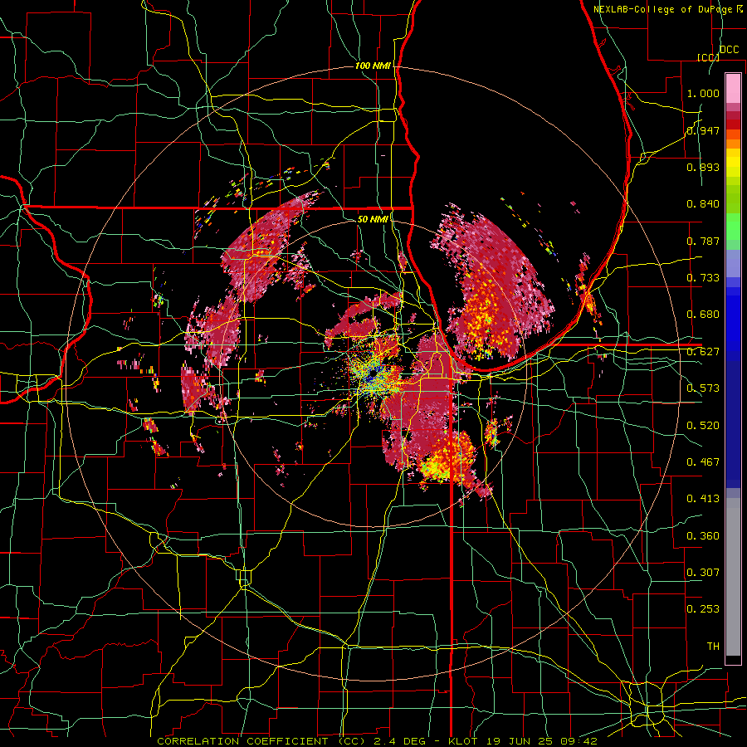The height and width of the screenshot is (747, 747).
Task: Click the 0.253 scale value
Action: 703,609
